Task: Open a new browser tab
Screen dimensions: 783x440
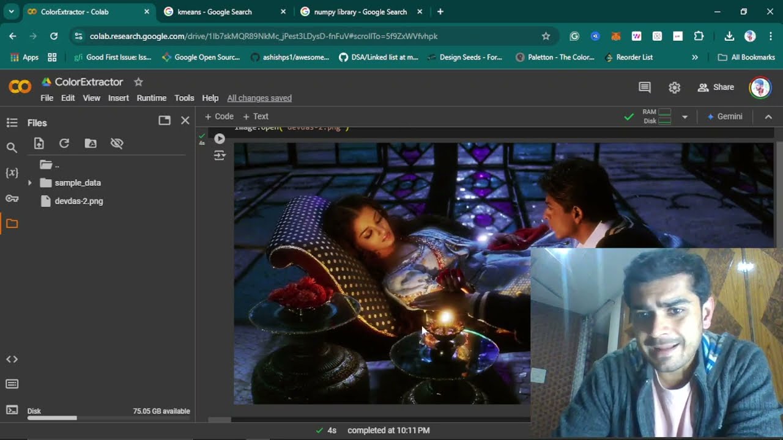Action: 440,12
